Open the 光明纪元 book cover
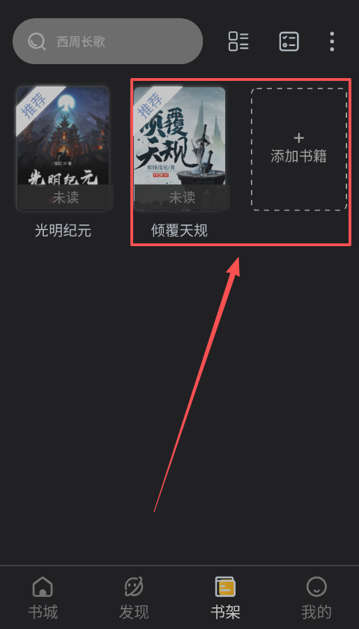Viewport: 359px width, 629px height. [63, 149]
